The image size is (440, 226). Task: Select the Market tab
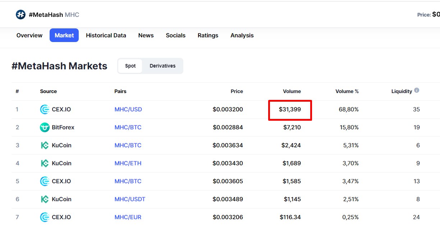point(64,35)
